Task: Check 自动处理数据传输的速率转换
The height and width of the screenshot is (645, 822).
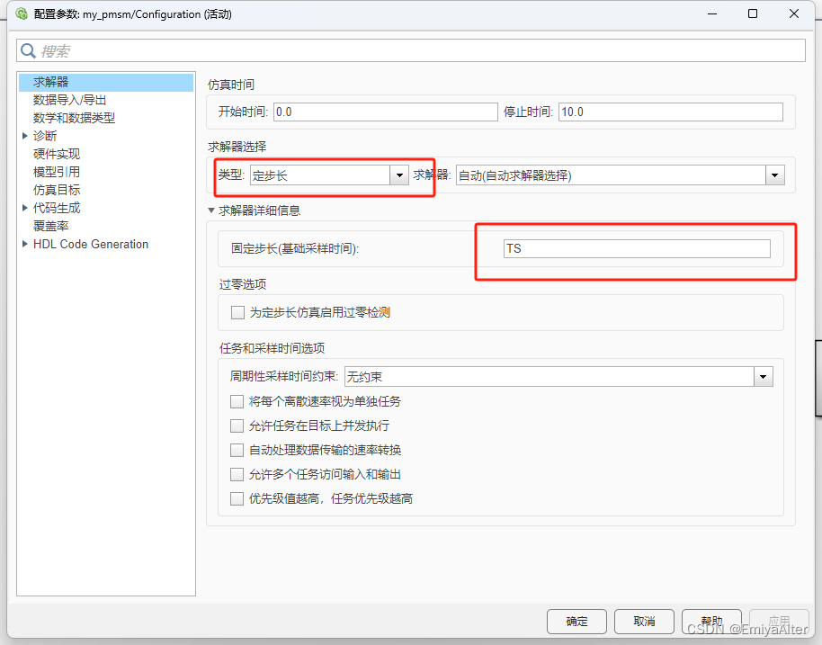Action: click(x=237, y=450)
